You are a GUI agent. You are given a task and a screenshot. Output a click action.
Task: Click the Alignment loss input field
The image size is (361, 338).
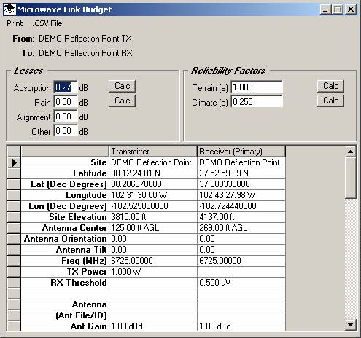[66, 117]
